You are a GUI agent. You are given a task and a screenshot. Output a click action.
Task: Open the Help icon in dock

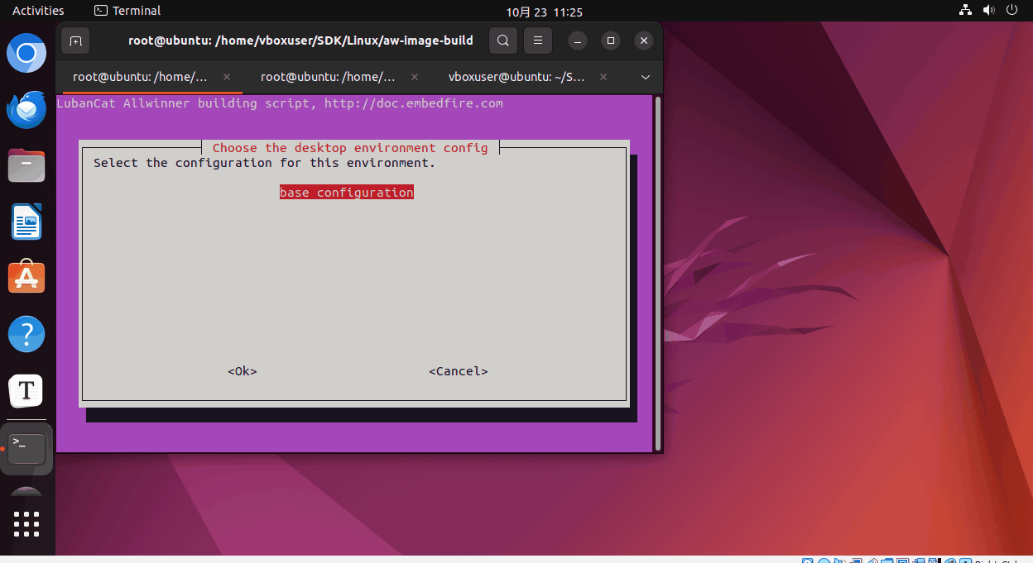(26, 335)
